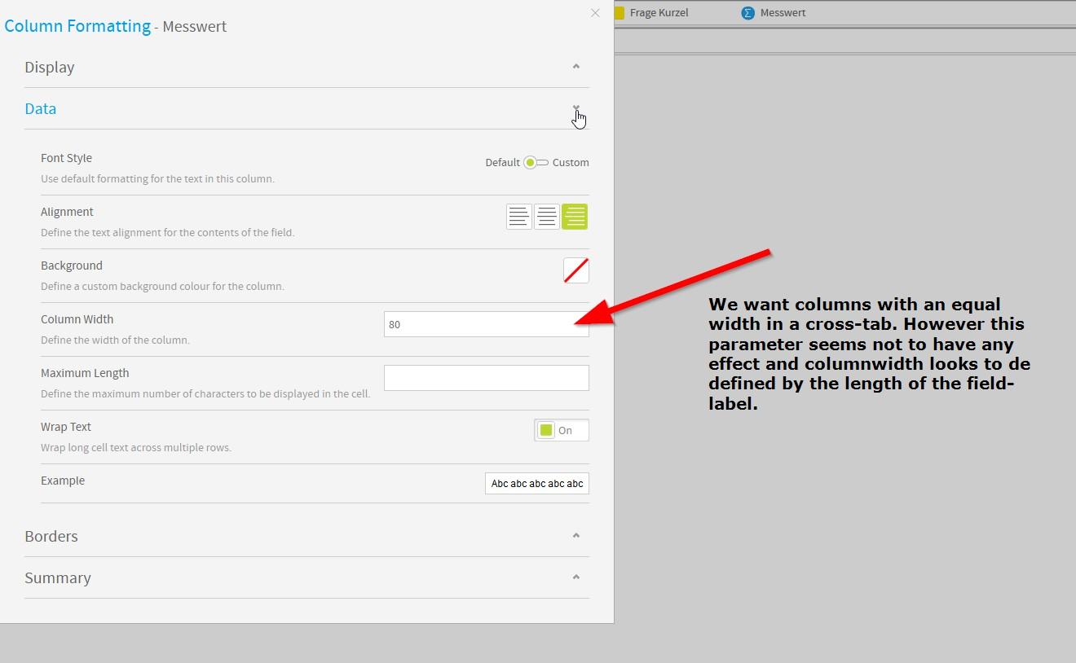The height and width of the screenshot is (663, 1076).
Task: Turn off the Wrap Text switch
Action: click(562, 430)
